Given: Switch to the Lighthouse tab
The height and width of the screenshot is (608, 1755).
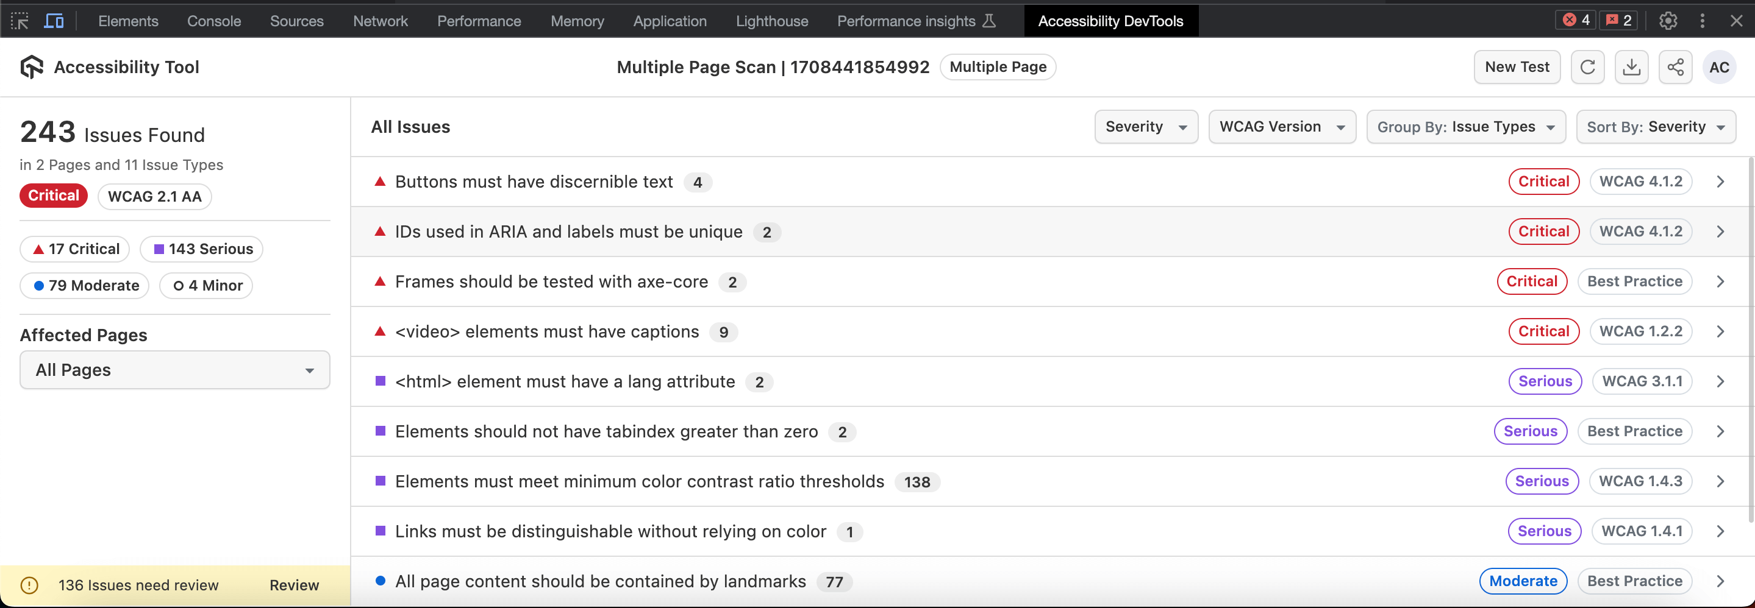Looking at the screenshot, I should click(772, 21).
